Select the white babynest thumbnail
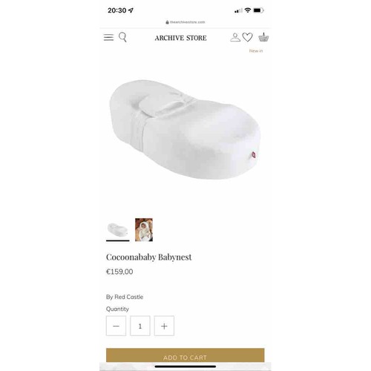 click(118, 230)
